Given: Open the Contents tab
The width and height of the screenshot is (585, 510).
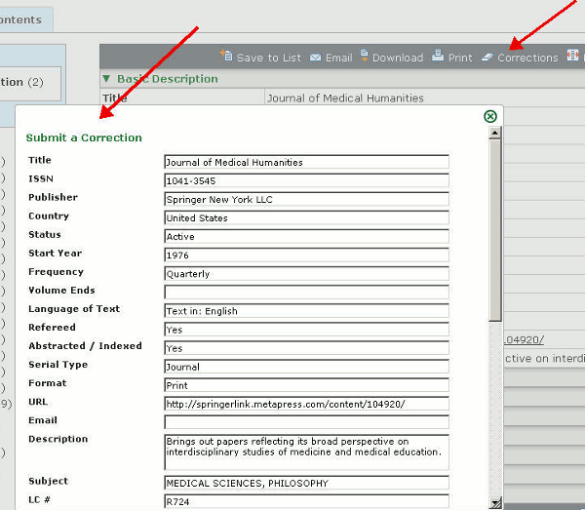Looking at the screenshot, I should (x=21, y=20).
